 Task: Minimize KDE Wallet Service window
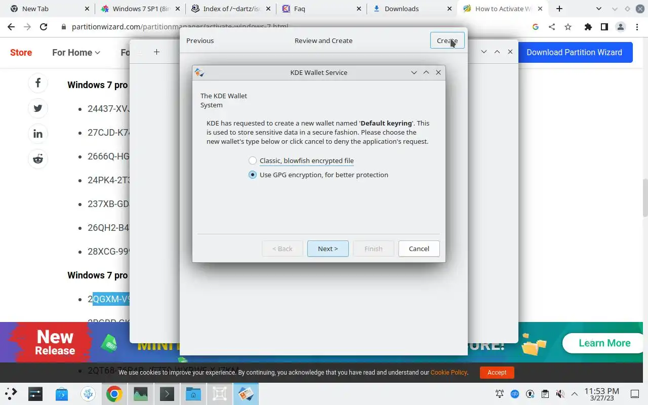point(414,72)
